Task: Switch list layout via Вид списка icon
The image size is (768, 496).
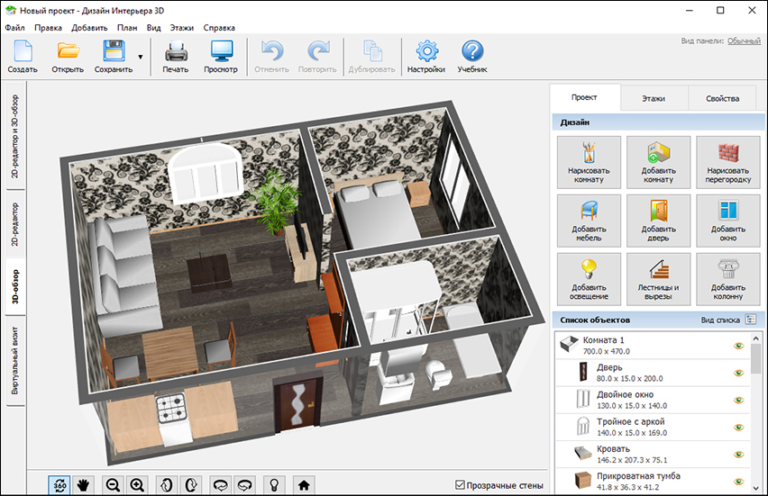Action: coord(750,320)
